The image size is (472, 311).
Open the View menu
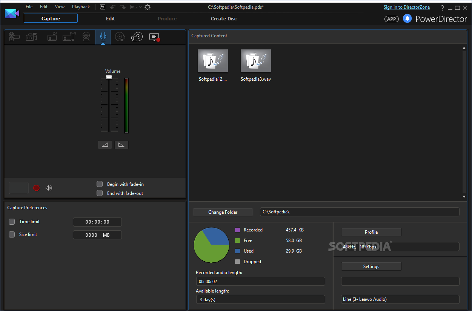pos(60,7)
